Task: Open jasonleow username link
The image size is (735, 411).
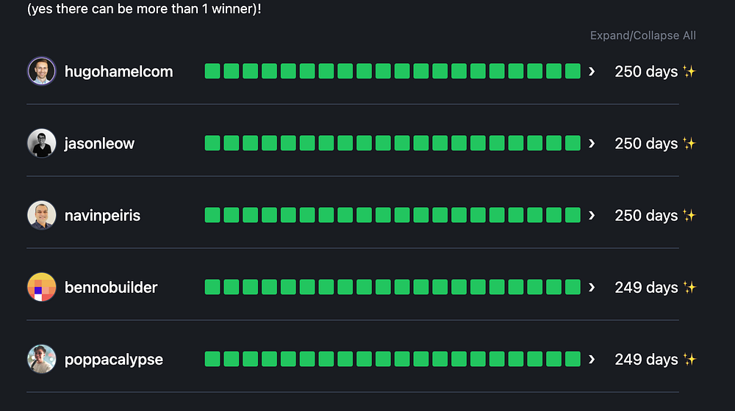Action: pos(99,143)
